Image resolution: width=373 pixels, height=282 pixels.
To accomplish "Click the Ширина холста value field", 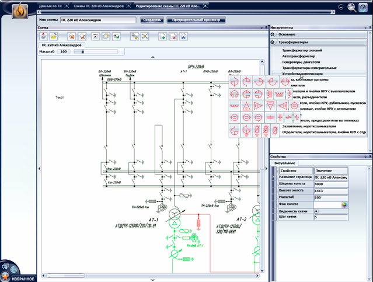I will pos(330,183).
